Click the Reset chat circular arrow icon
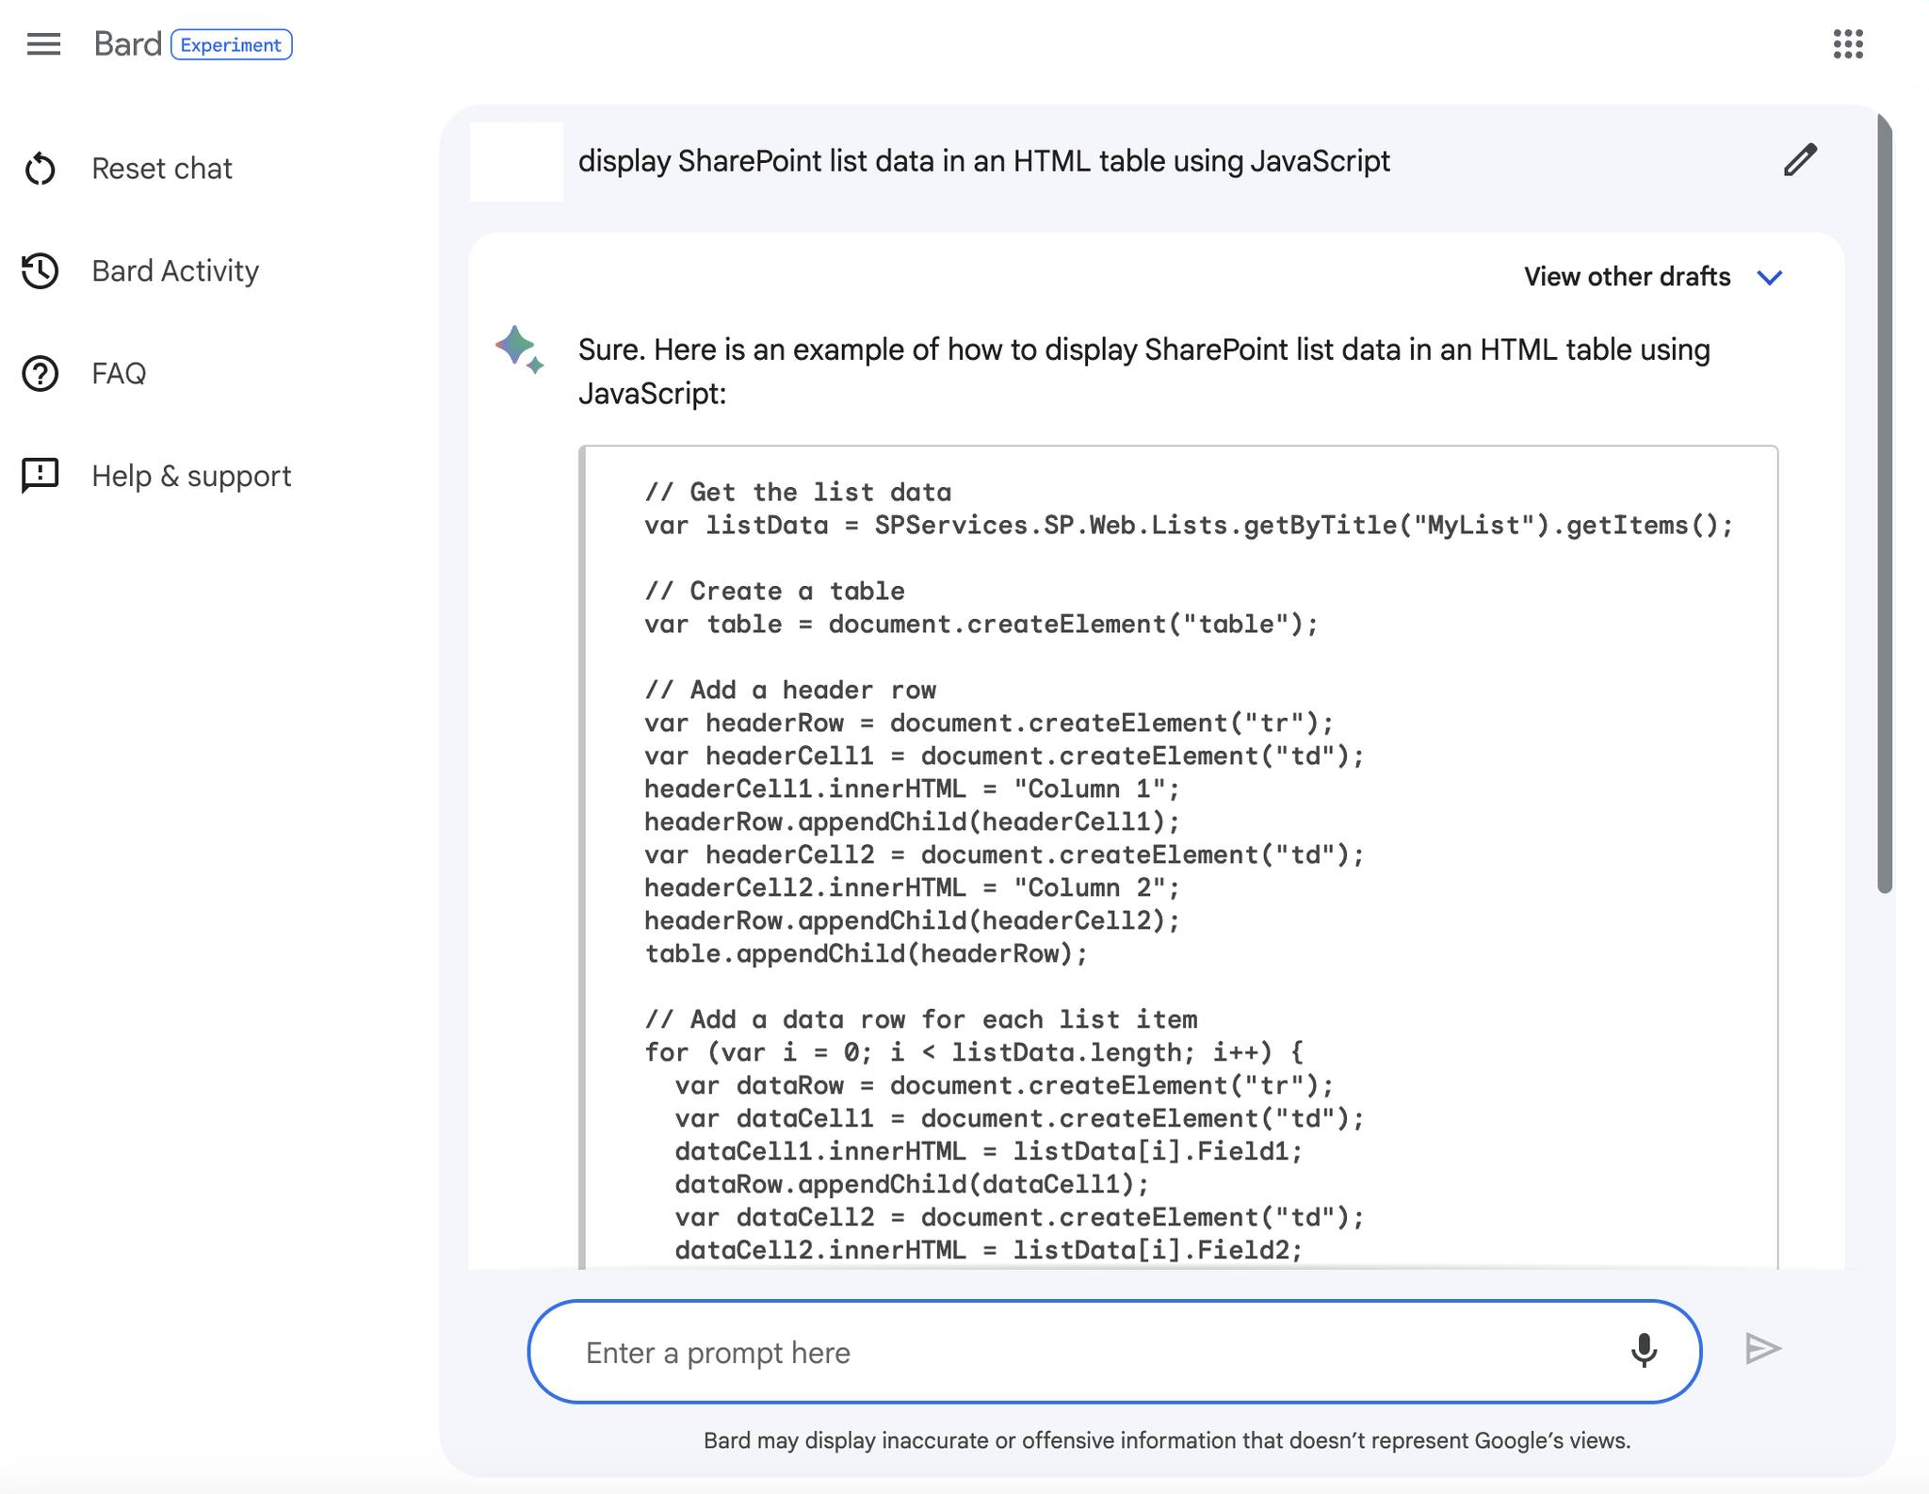The image size is (1929, 1494). [x=41, y=169]
